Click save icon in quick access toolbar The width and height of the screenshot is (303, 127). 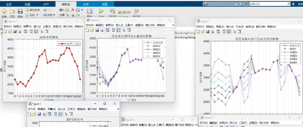click(x=206, y=4)
